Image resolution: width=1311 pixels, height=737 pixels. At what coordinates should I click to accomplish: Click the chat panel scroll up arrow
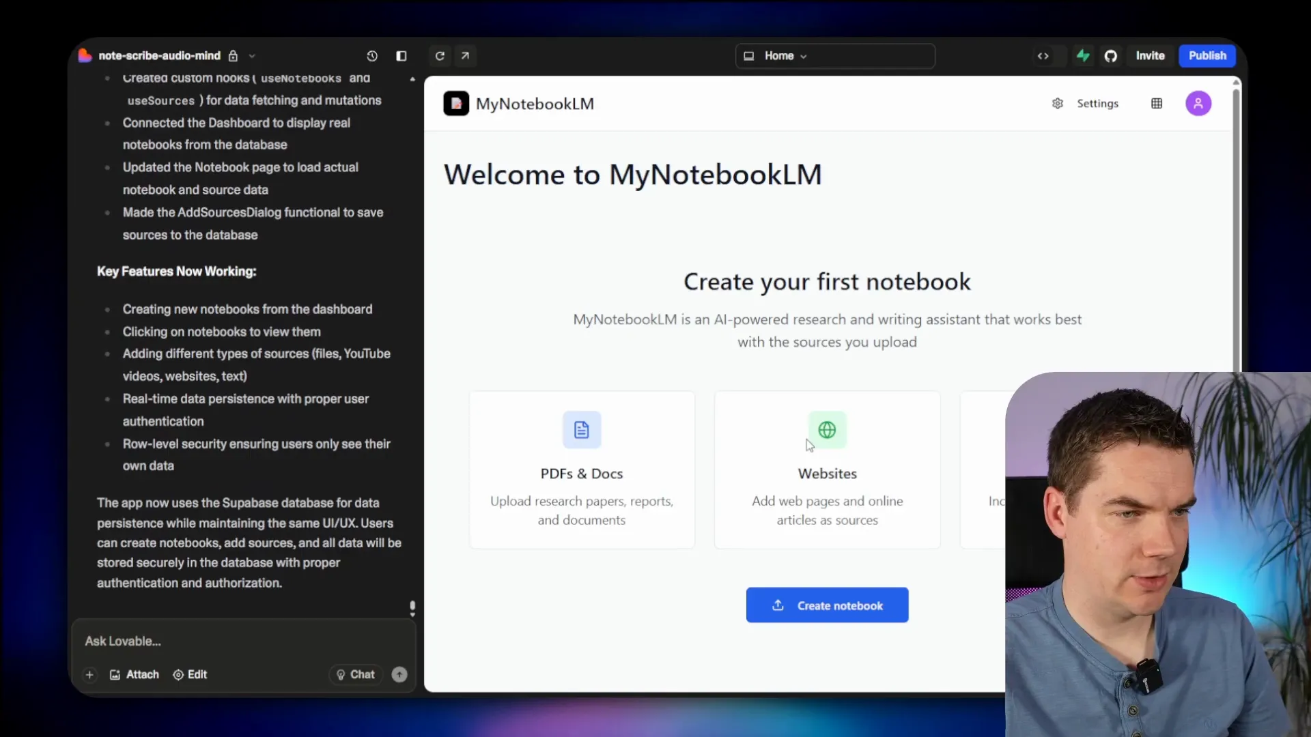click(x=412, y=80)
